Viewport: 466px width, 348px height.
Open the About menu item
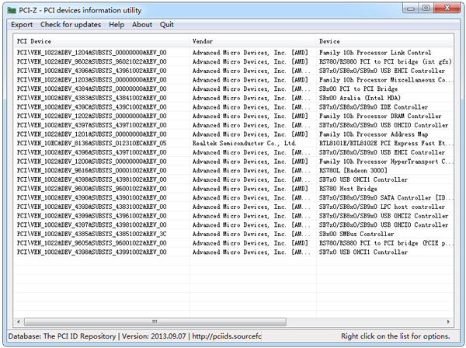[x=142, y=25]
